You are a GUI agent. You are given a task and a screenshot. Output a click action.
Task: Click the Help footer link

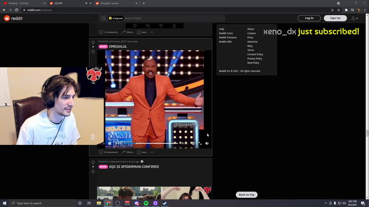pyautogui.click(x=221, y=29)
